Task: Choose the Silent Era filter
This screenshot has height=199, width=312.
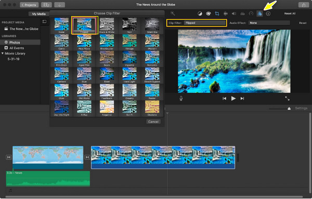Action: point(152,25)
